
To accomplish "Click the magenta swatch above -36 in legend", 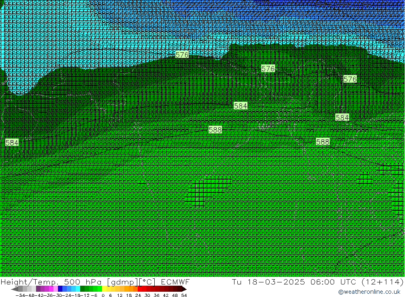I will (x=51, y=289).
